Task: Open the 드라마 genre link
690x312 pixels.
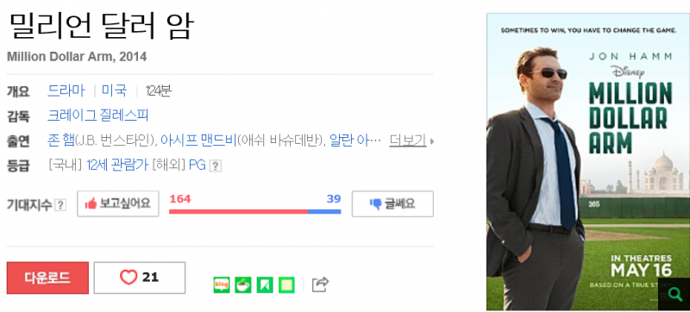Action: tap(66, 90)
